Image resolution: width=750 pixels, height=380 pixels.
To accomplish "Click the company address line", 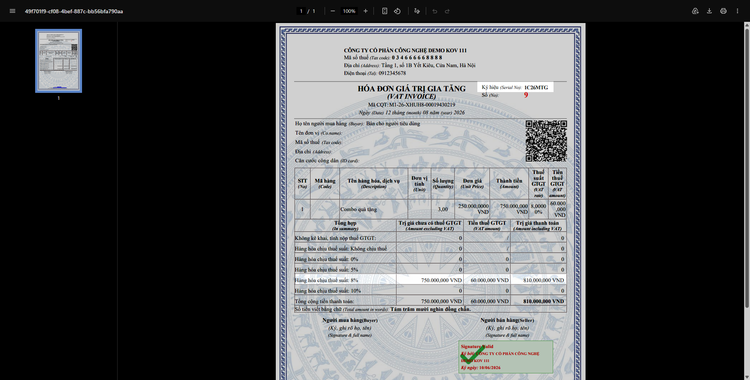I will click(x=410, y=65).
